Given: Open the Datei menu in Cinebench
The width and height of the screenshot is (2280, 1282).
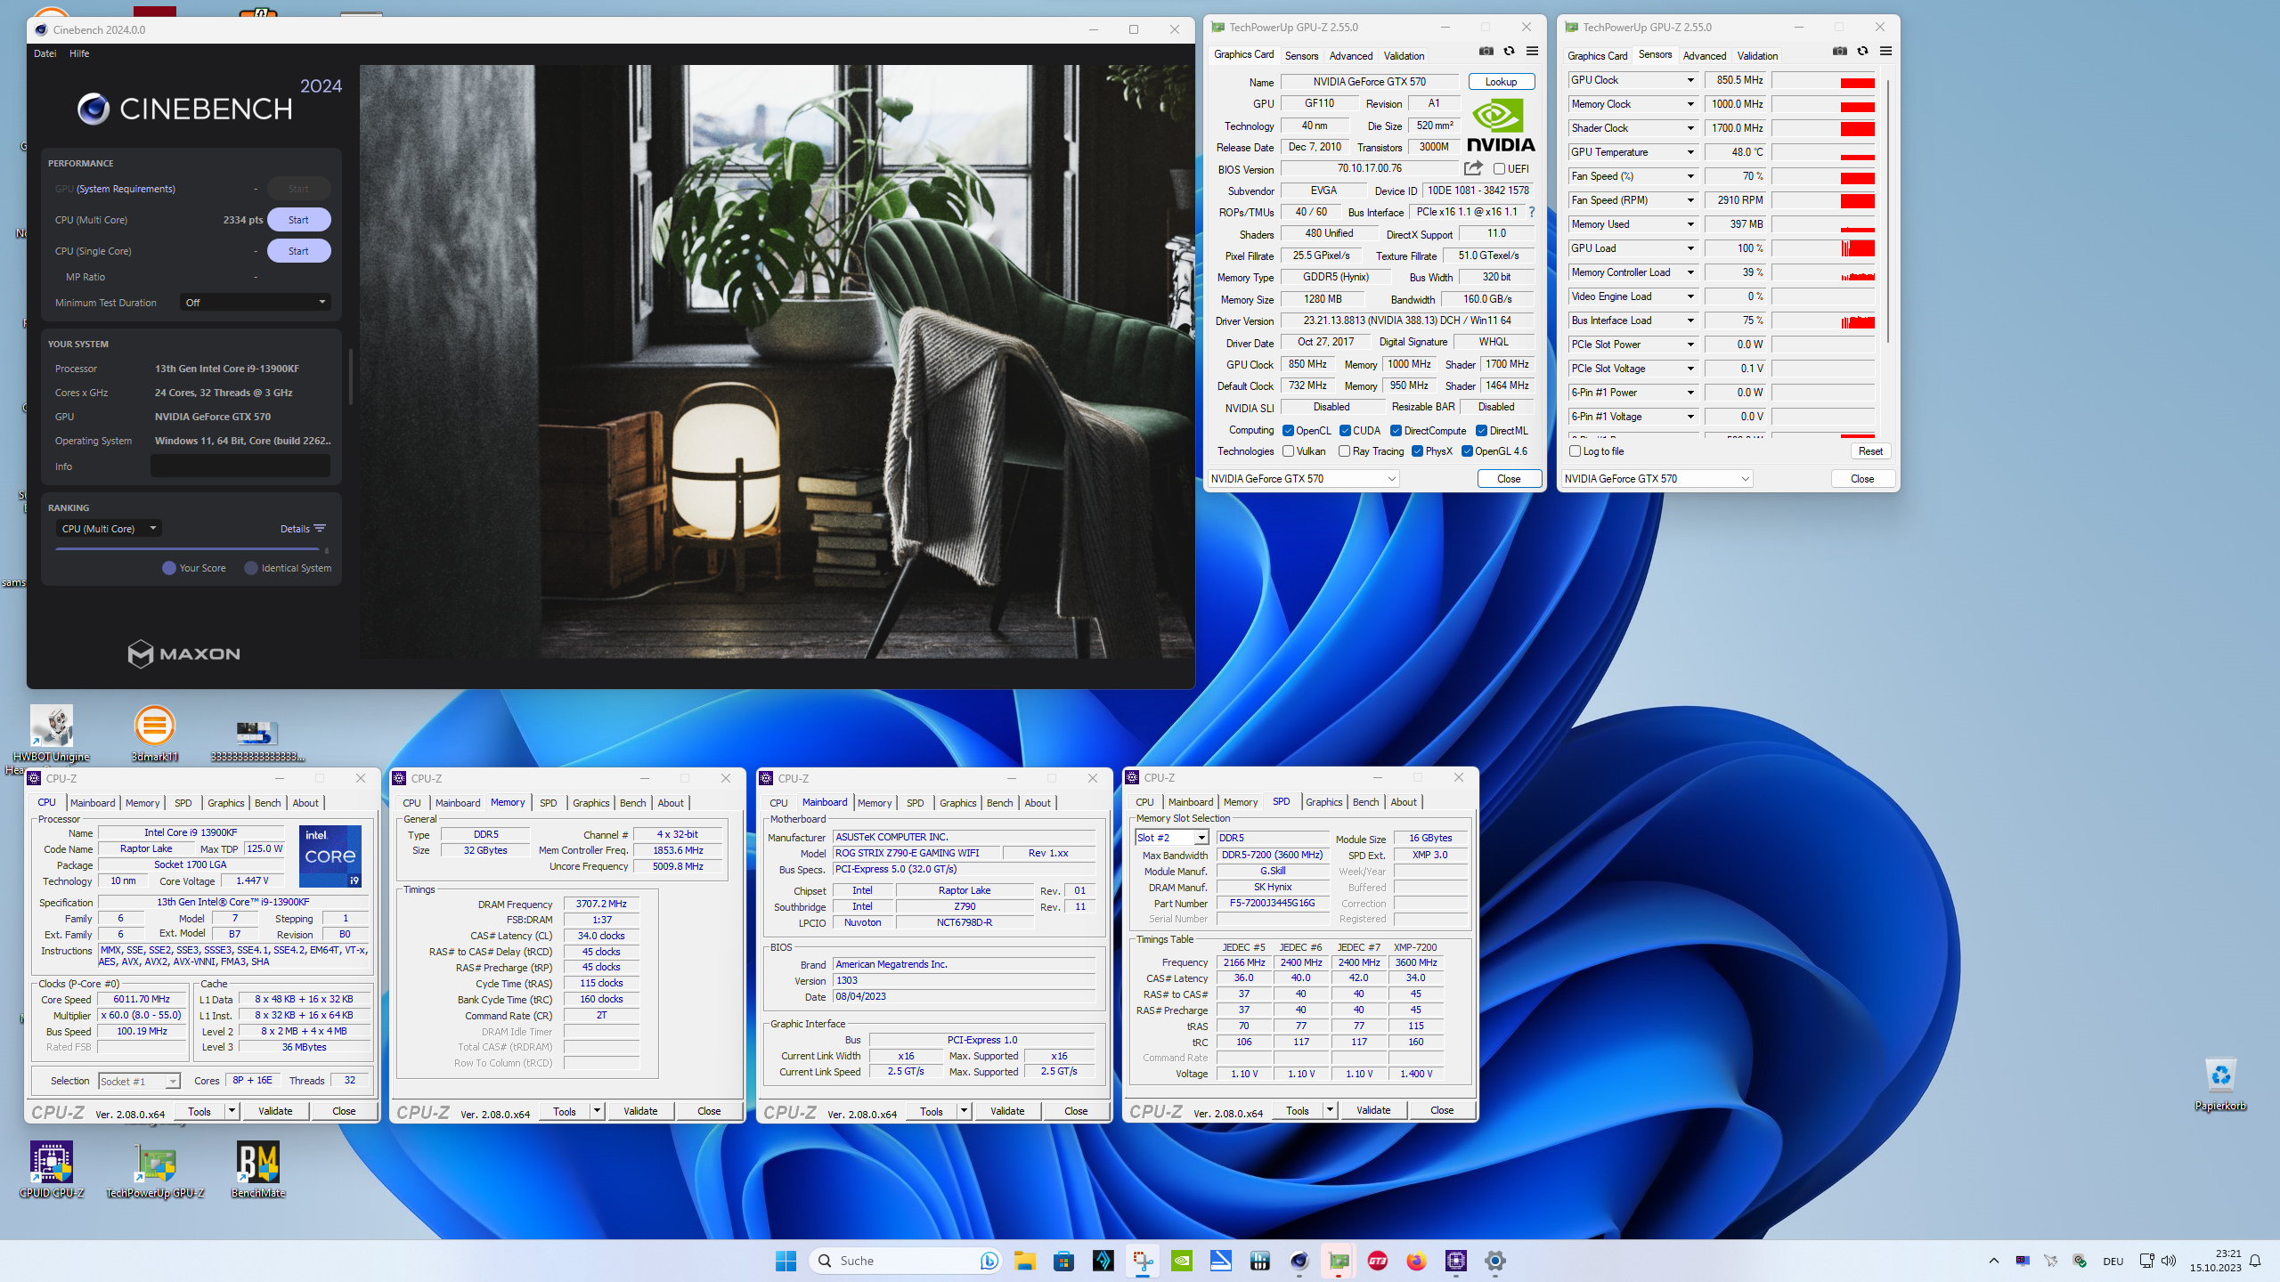Looking at the screenshot, I should pyautogui.click(x=45, y=53).
